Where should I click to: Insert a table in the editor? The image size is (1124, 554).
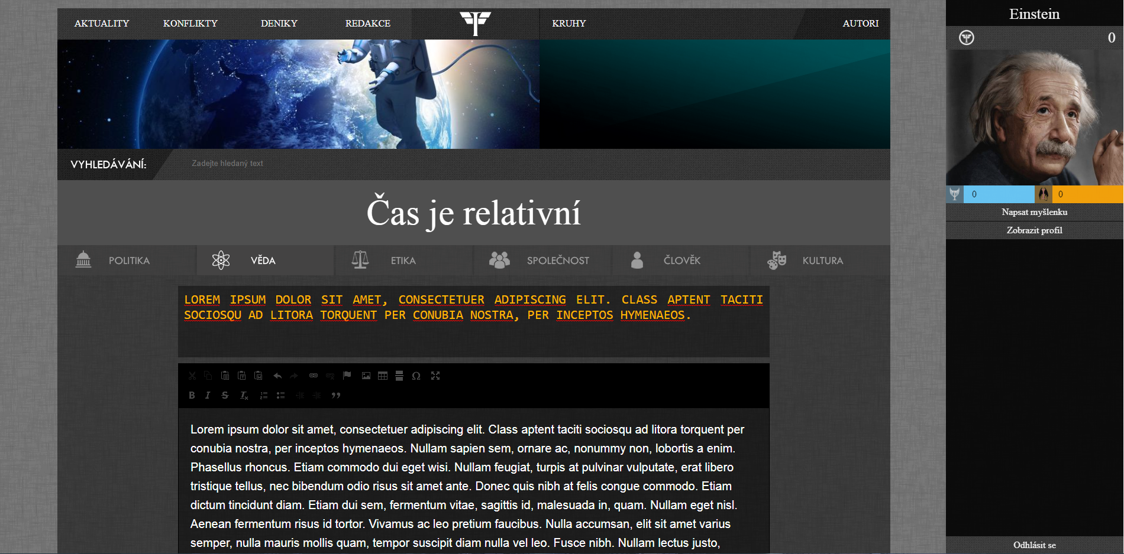383,376
